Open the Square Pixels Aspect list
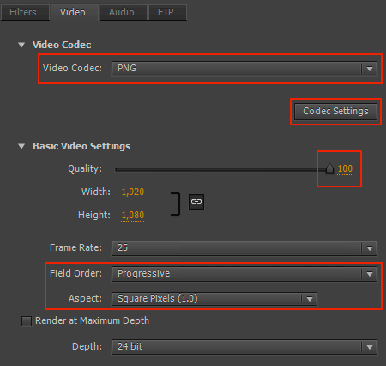This screenshot has width=386, height=366. click(x=214, y=299)
